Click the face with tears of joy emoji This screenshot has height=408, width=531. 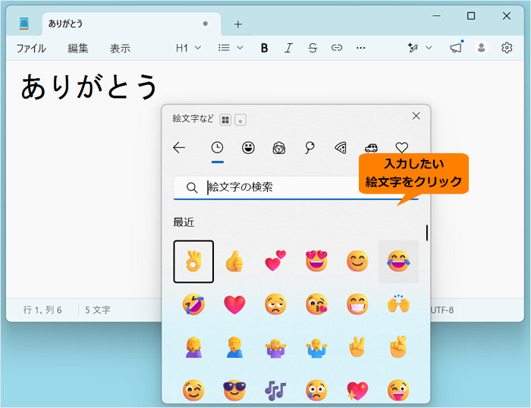(x=398, y=261)
